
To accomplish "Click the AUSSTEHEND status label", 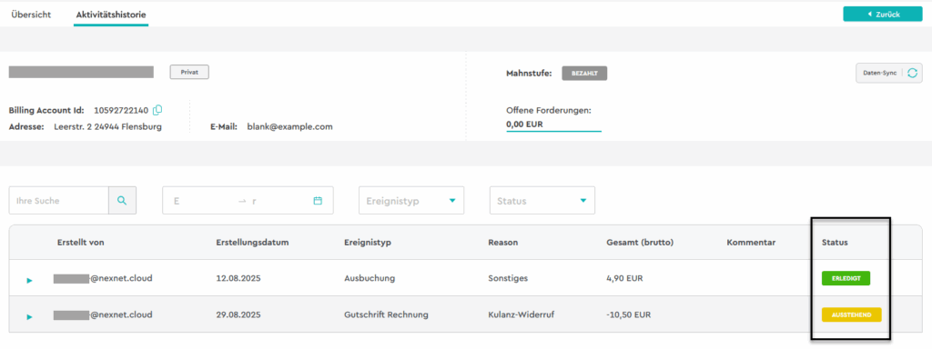I will point(851,315).
